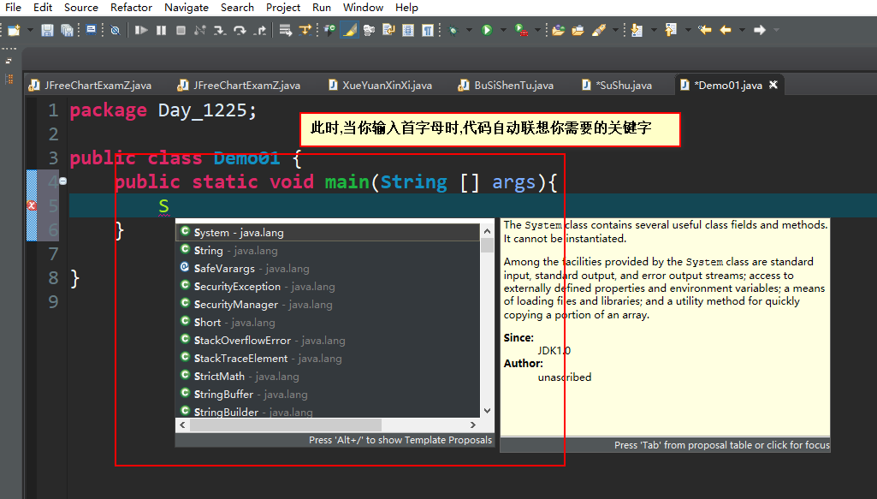877x499 pixels.
Task: Select StackOverflowError proposal
Action: click(329, 340)
